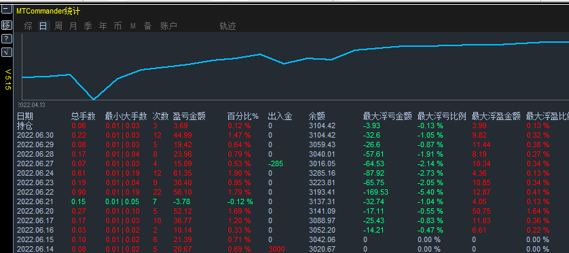Select the 2022.06.20 date row
569x253 pixels.
(293, 211)
